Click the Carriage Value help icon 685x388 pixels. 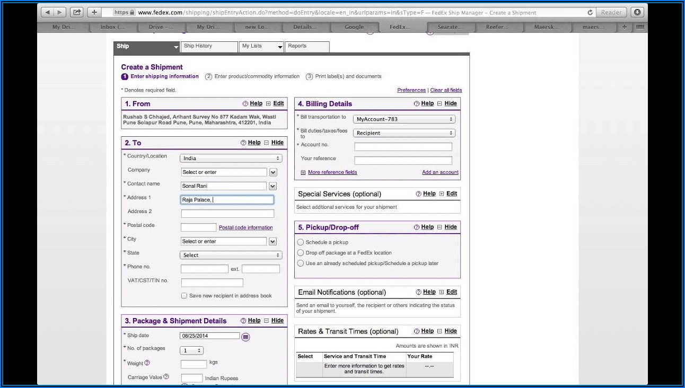point(166,377)
